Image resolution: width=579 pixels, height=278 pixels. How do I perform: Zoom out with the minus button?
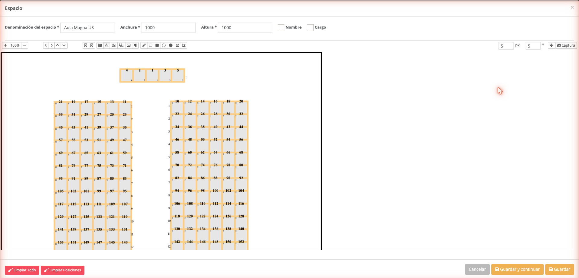tap(25, 45)
